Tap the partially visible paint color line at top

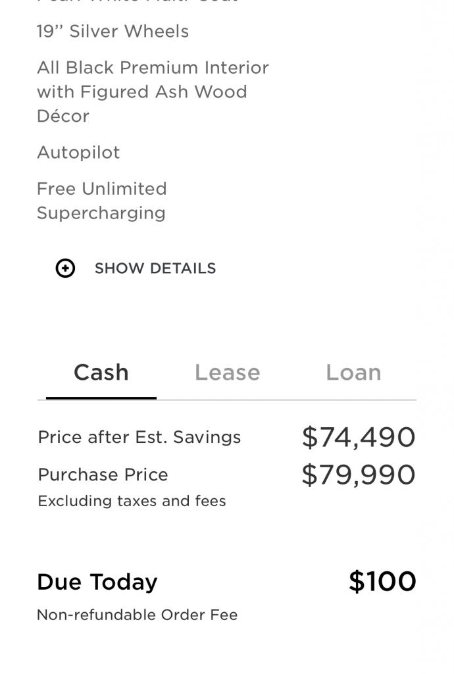click(137, 2)
